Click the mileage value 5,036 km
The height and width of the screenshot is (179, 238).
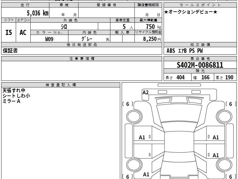click(38, 13)
